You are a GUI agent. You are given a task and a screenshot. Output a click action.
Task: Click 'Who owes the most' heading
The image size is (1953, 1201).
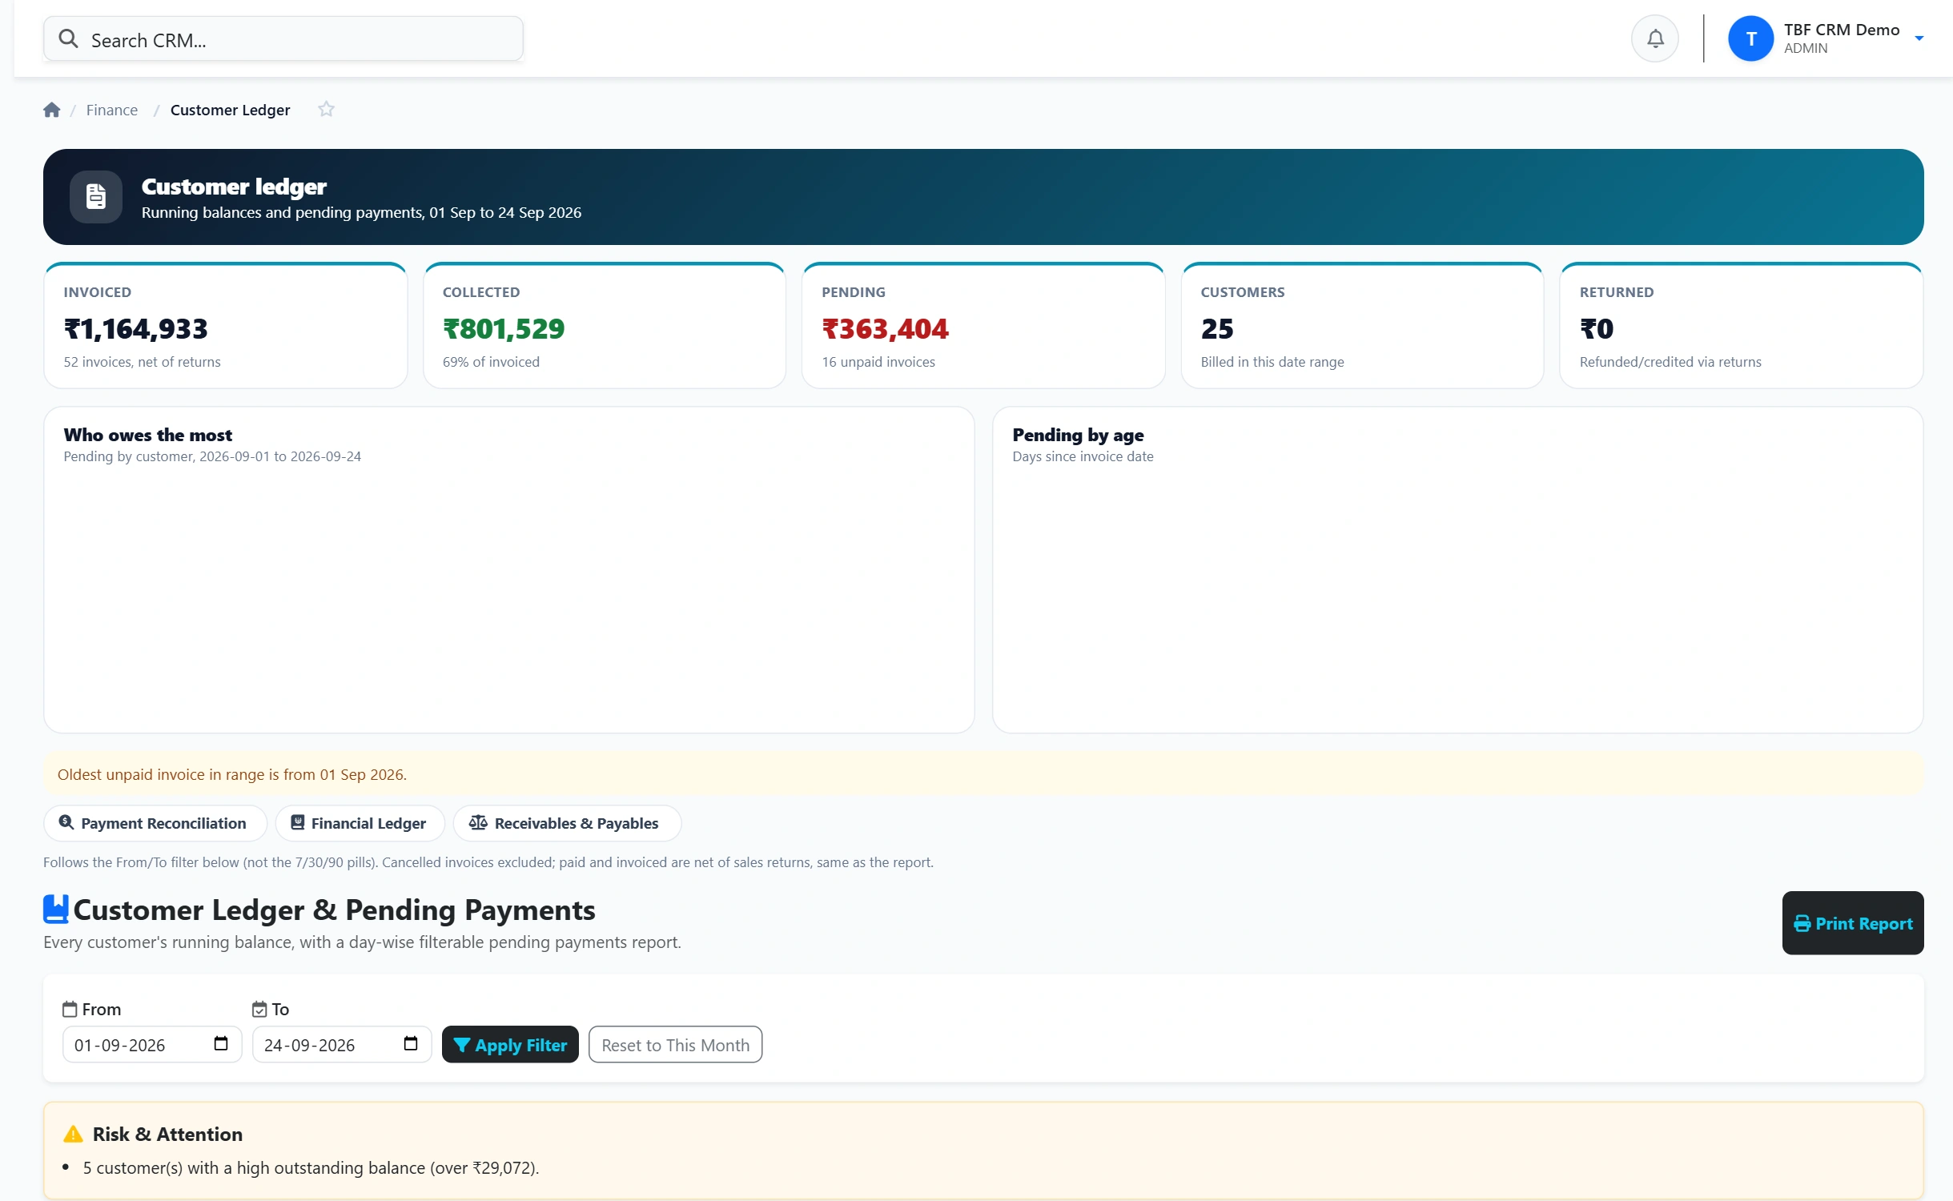pos(148,435)
